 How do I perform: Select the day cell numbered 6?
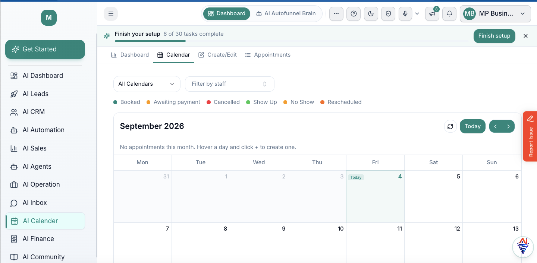click(x=492, y=197)
